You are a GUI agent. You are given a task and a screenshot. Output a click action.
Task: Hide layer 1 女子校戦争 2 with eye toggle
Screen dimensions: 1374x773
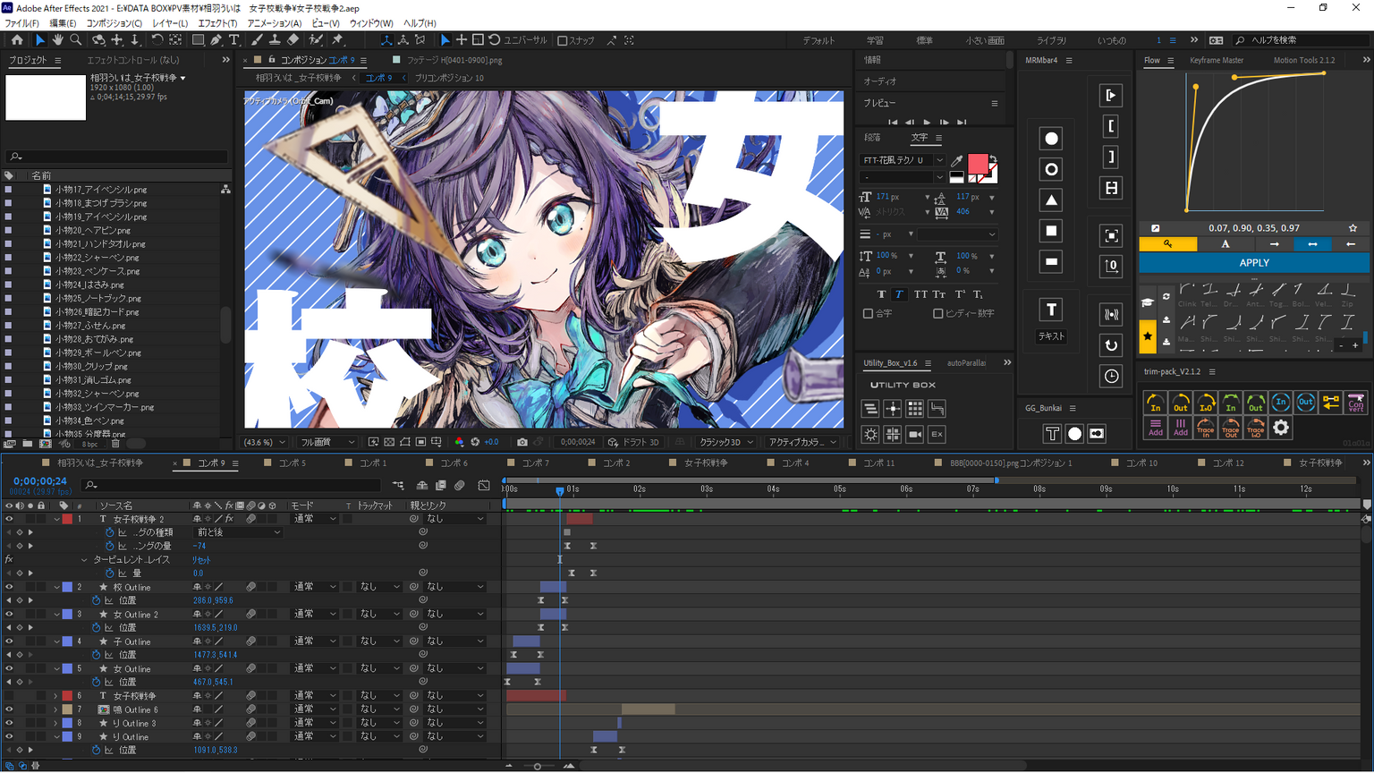[9, 519]
